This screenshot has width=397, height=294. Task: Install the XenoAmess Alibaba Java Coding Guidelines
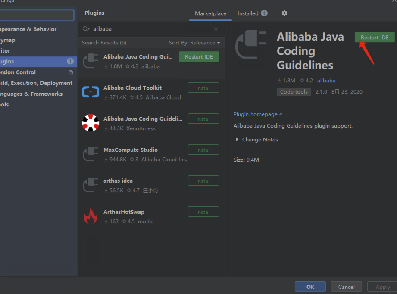(x=203, y=119)
